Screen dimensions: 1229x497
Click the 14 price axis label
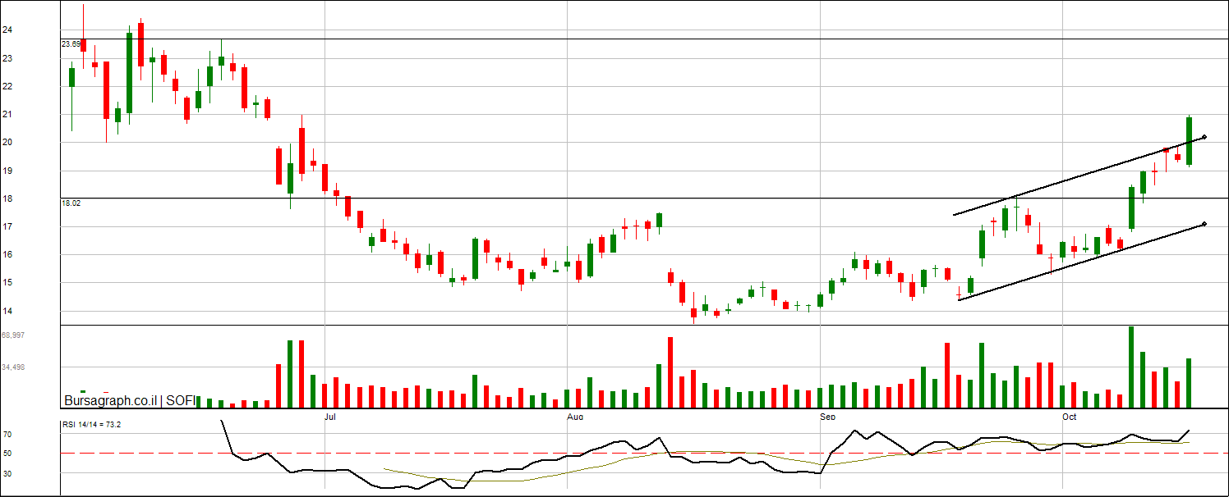point(7,311)
